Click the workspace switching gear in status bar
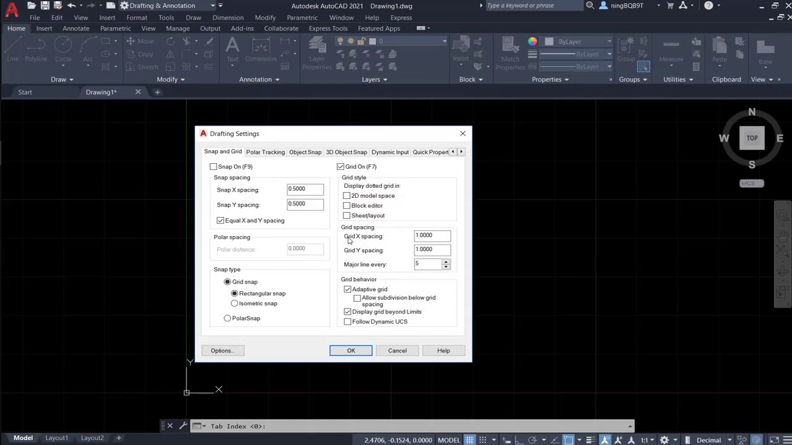Screen dimensions: 792x445 [x=664, y=440]
